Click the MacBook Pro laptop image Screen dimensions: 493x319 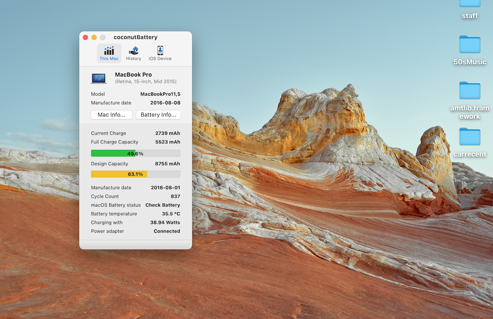(x=99, y=78)
